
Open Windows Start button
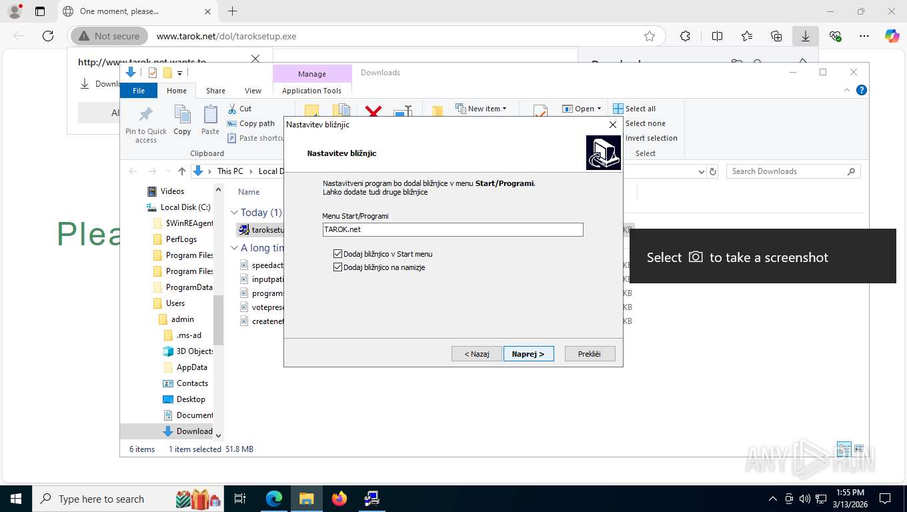tap(16, 499)
